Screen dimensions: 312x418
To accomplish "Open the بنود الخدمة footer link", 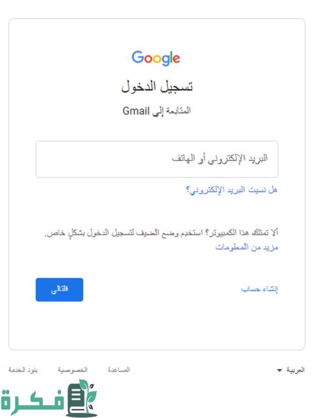I will click(23, 370).
